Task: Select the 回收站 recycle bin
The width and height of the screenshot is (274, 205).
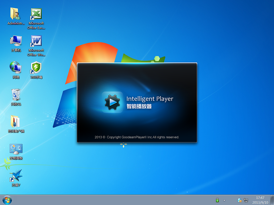Action: pos(16,97)
